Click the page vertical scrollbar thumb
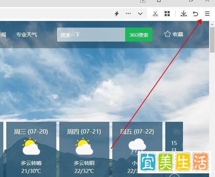 212,40
